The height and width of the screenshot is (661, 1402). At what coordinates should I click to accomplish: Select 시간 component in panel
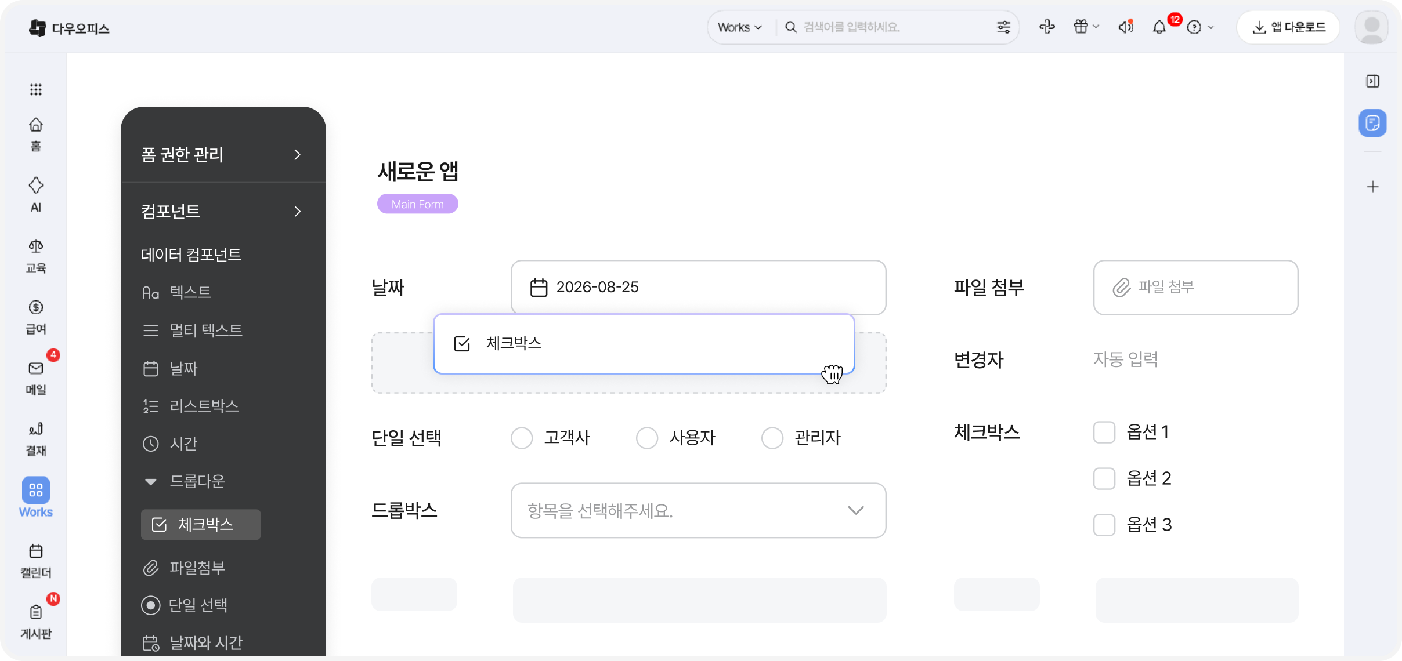coord(170,444)
